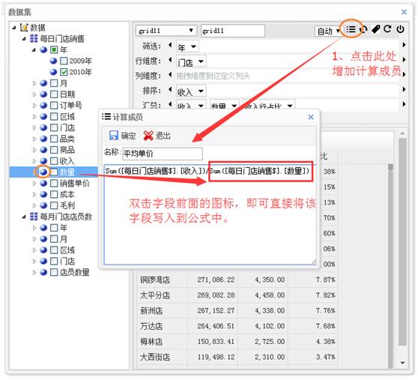The height and width of the screenshot is (380, 418).
Task: Click 退出 to exit the dialog
Action: point(157,136)
